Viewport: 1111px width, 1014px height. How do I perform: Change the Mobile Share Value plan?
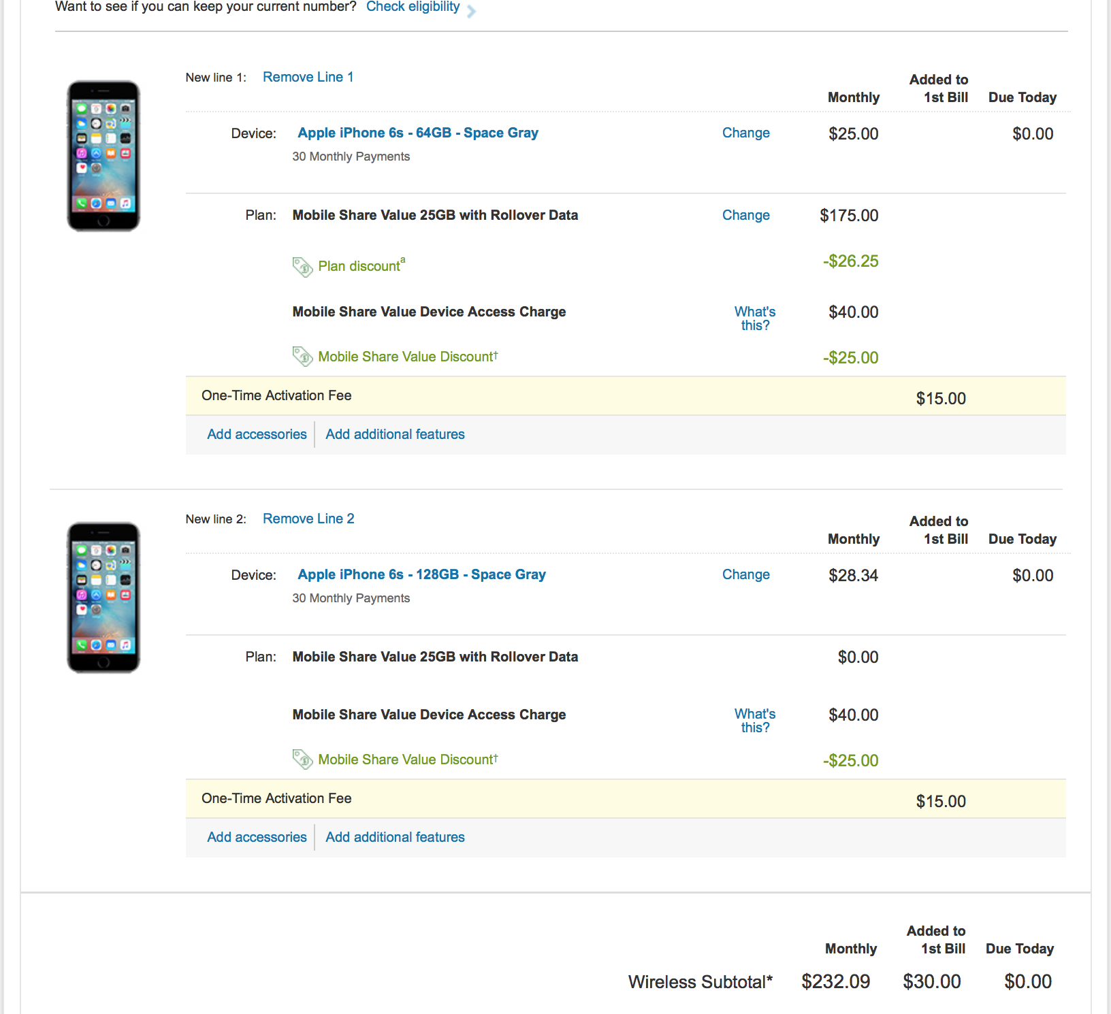[x=745, y=216]
